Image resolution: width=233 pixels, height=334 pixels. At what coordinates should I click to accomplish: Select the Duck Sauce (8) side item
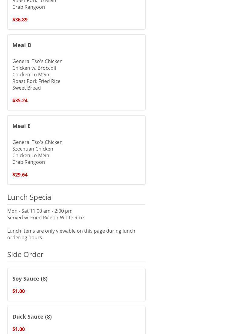tap(32, 317)
